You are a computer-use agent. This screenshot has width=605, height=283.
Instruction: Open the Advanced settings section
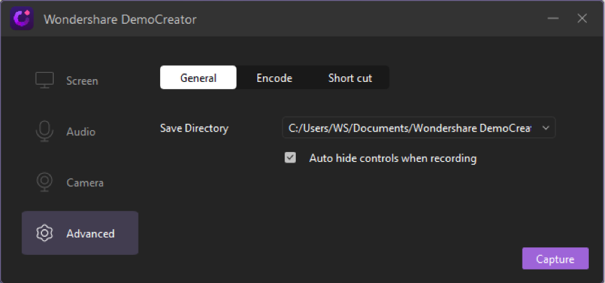[x=80, y=233]
